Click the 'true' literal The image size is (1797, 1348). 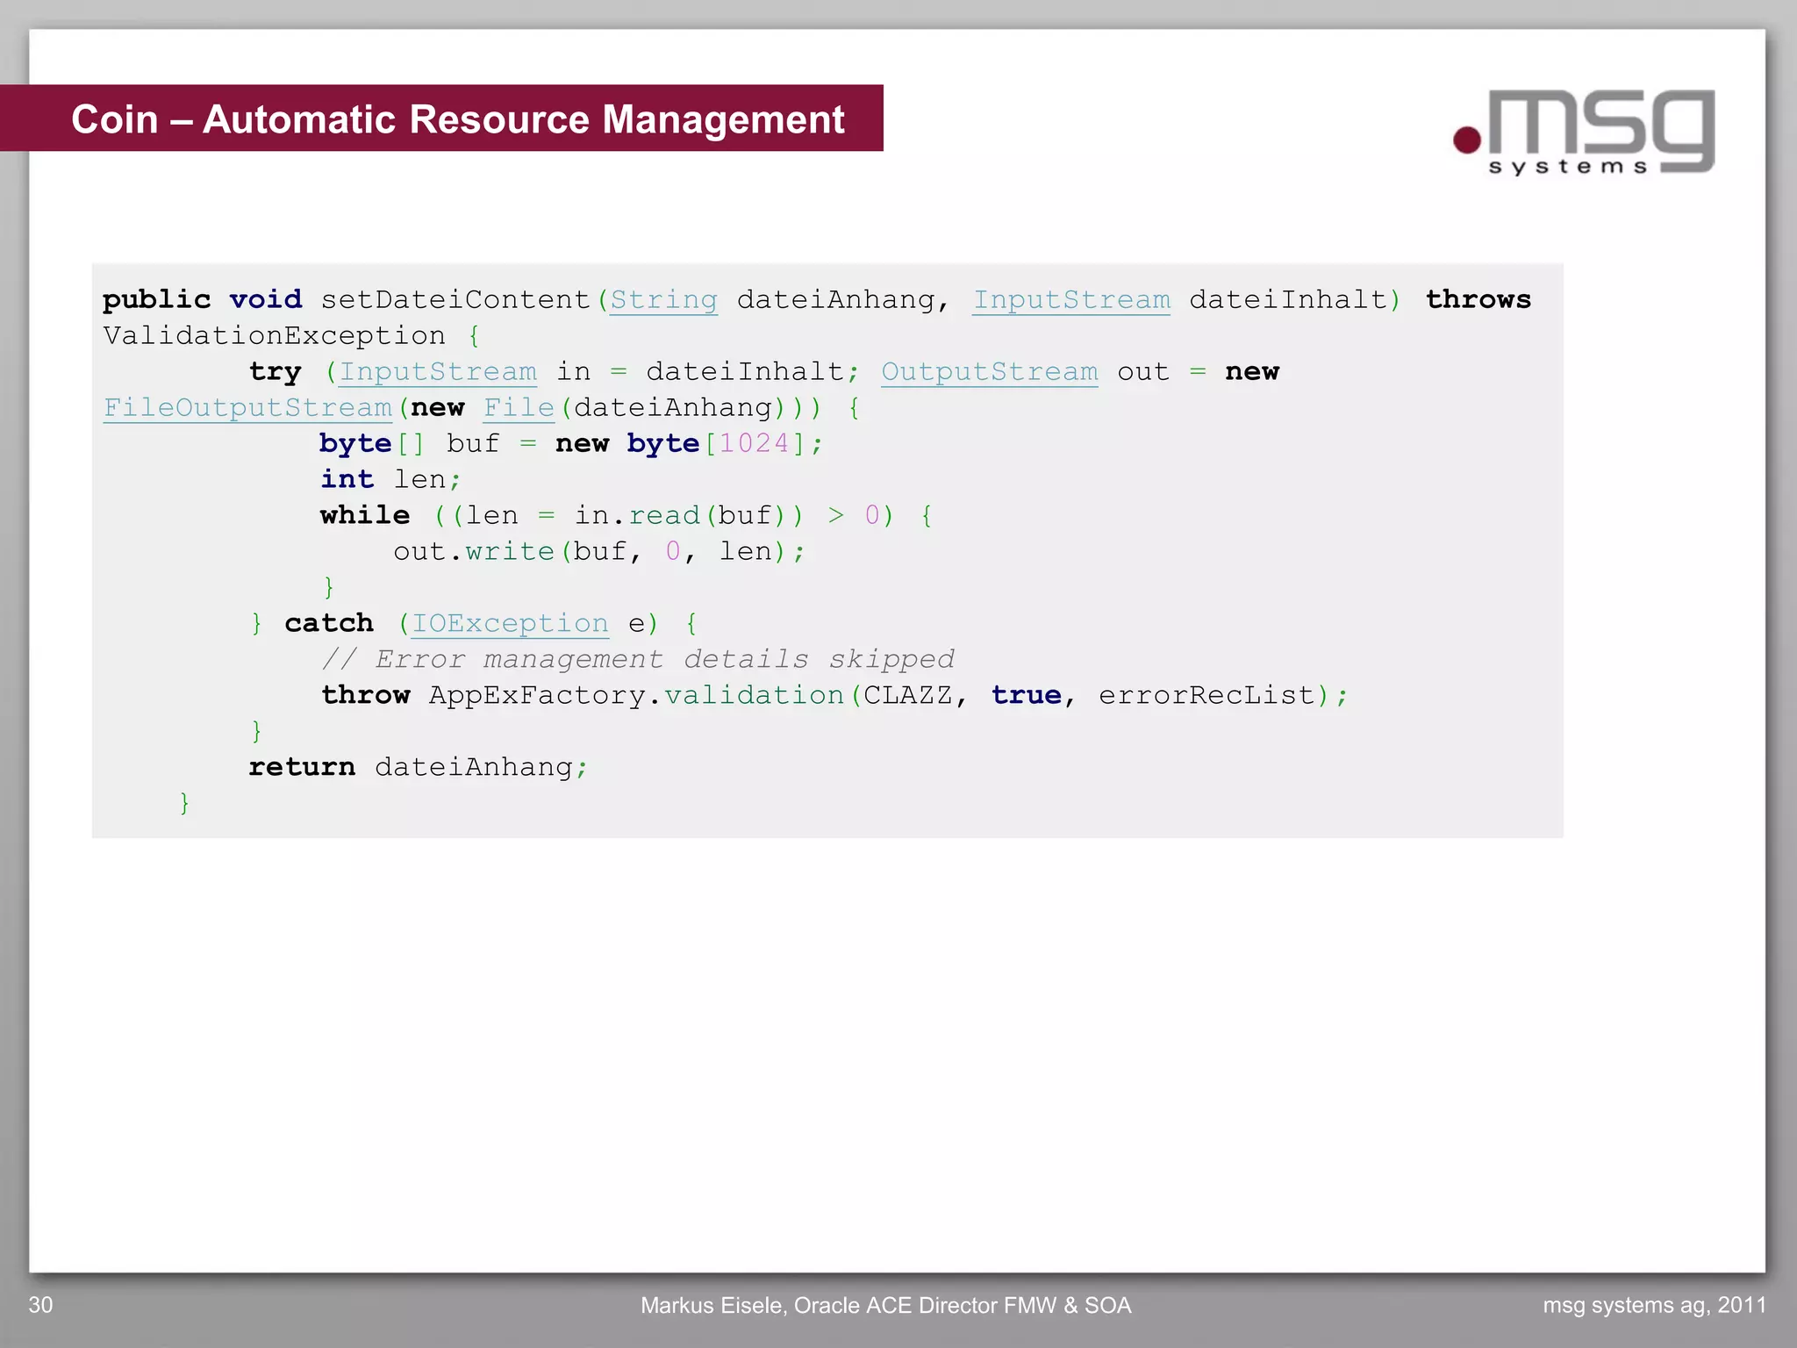coord(1027,696)
